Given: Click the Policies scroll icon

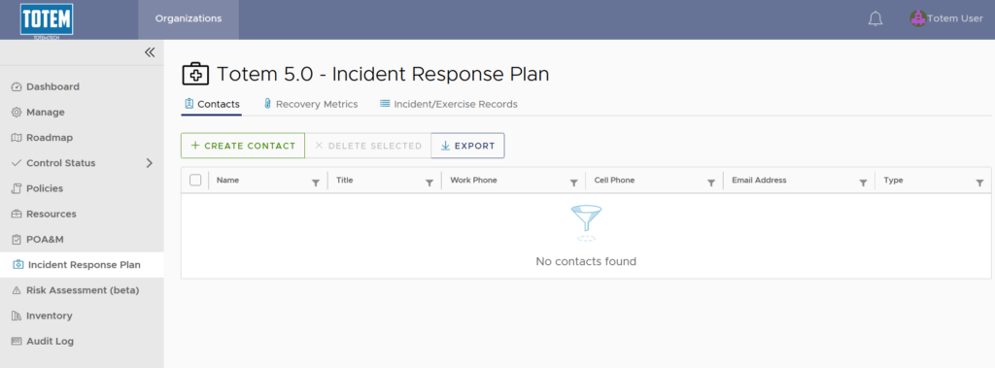Looking at the screenshot, I should point(17,188).
